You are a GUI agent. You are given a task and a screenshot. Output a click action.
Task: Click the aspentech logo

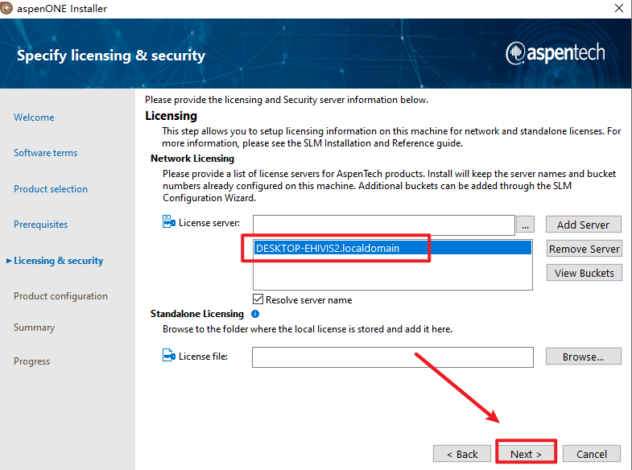[x=556, y=54]
